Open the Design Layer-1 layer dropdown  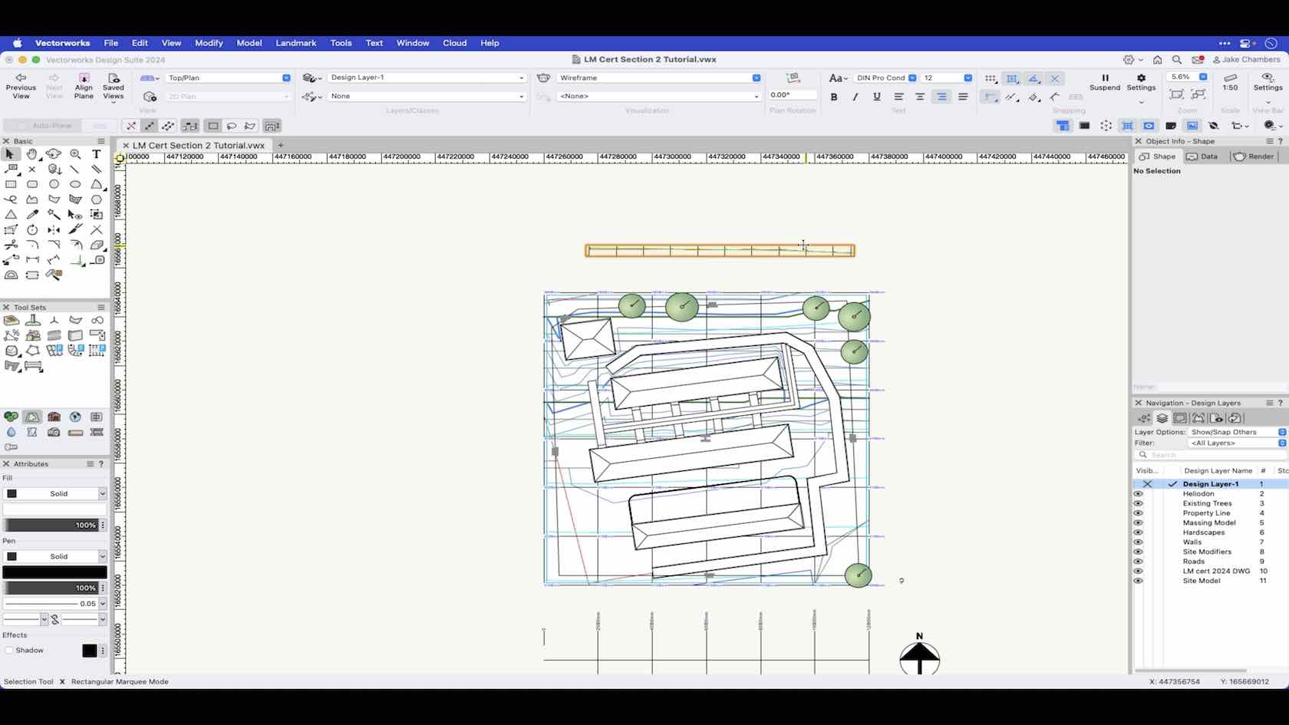pyautogui.click(x=427, y=77)
